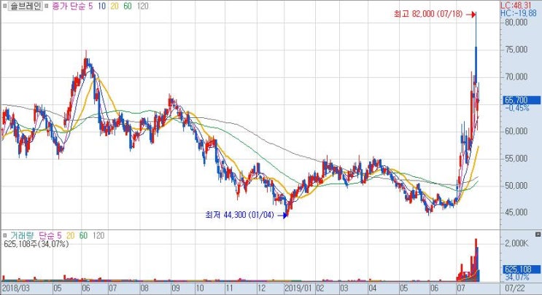This screenshot has height=295, width=542.
Task: Select the volume 120-day average legend
Action: [x=98, y=236]
